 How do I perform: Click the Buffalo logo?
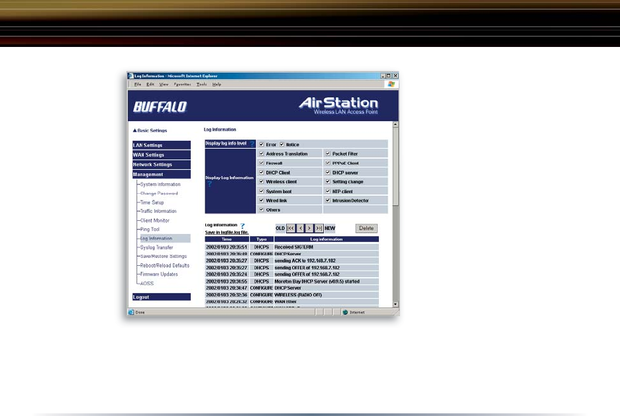pyautogui.click(x=160, y=106)
